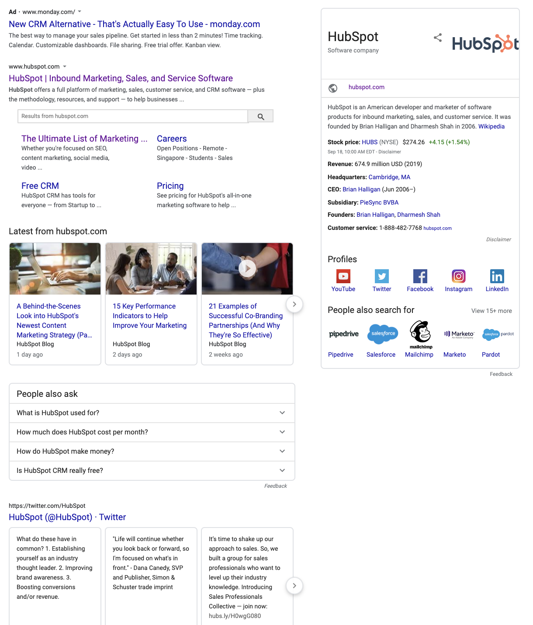Expand 'How do HubSpot make money?'

152,451
